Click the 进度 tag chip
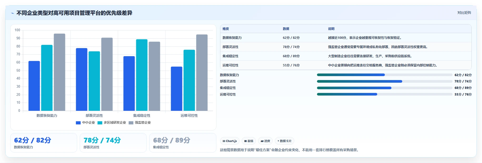Screen dimensions: 482x163 click(265, 141)
